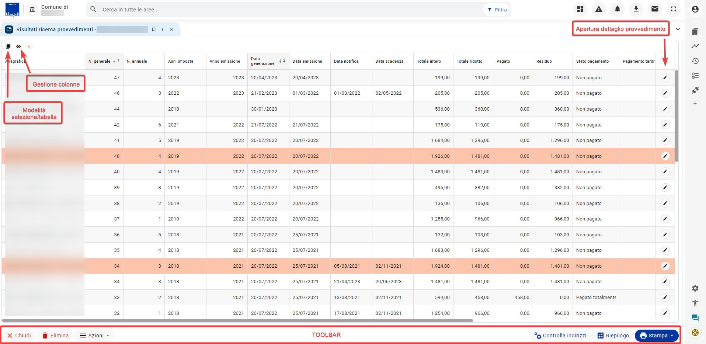The image size is (706, 344).
Task: Open the trend chart sidebar icon
Action: (x=695, y=46)
